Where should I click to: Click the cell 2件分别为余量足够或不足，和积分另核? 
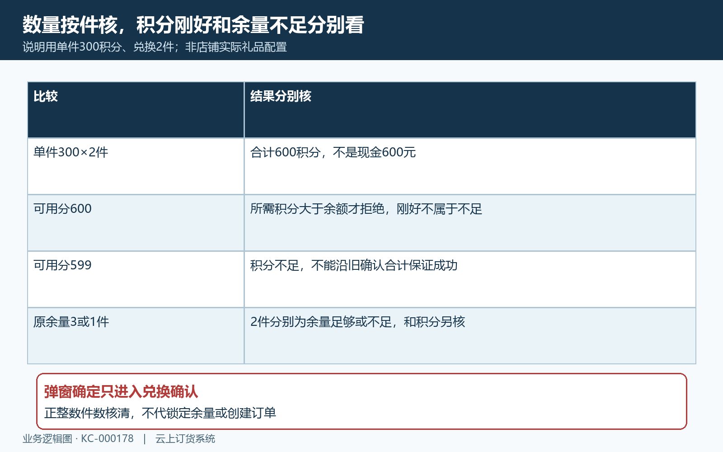pos(470,336)
